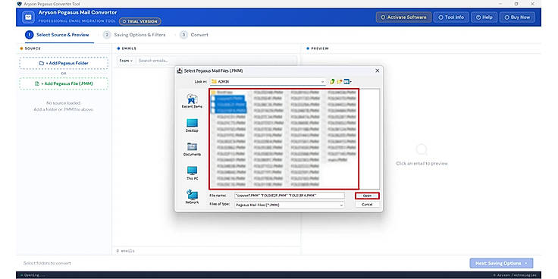Open the View Menu icon dropdown
This screenshot has height=279, width=558.
click(x=348, y=81)
